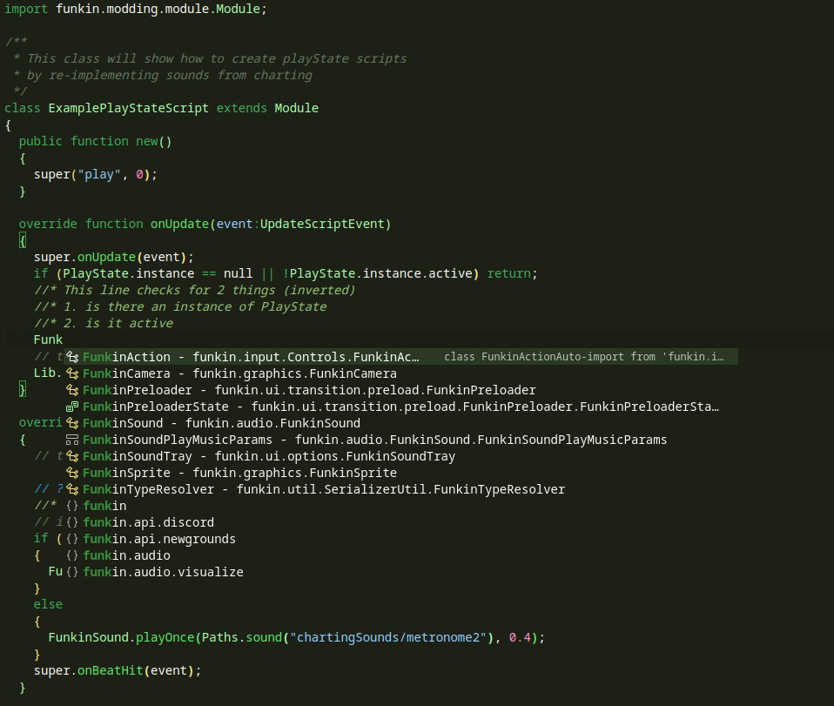Viewport: 834px width, 706px height.
Task: Click the {} icon beside funkin.audio.visualize
Action: [x=73, y=571]
